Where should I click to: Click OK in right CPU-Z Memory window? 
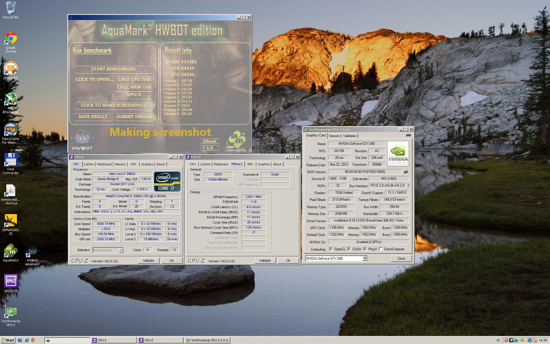tap(288, 261)
